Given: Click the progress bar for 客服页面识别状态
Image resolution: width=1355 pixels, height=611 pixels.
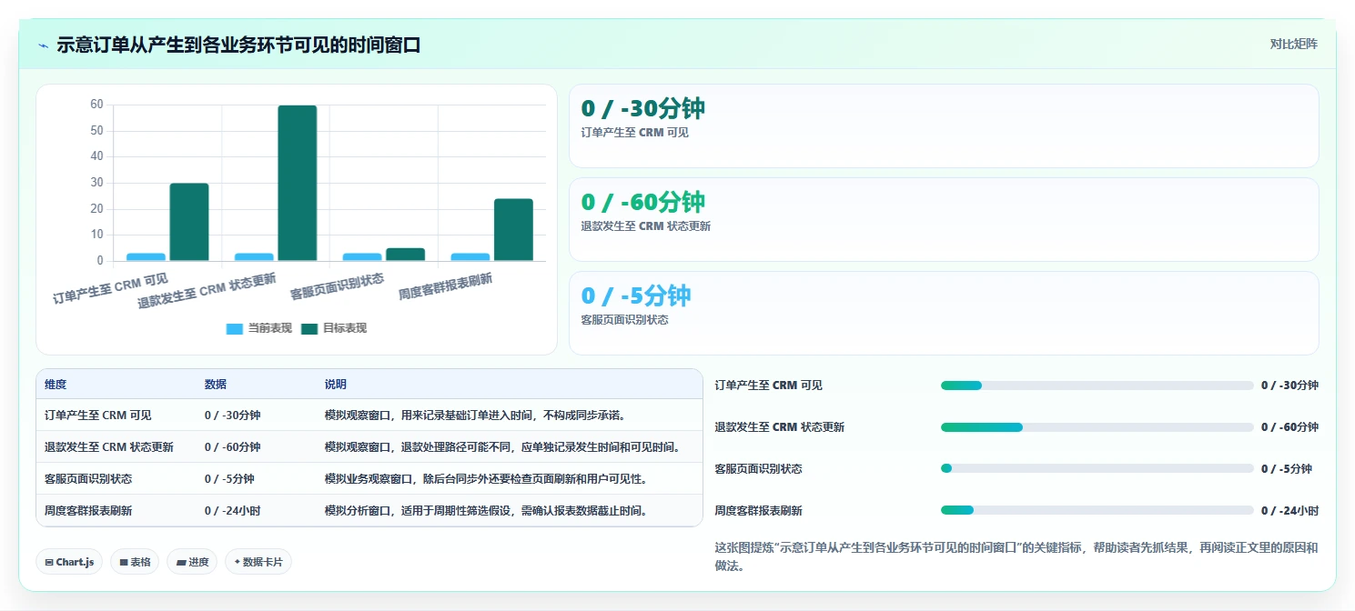Looking at the screenshot, I should (x=1097, y=468).
